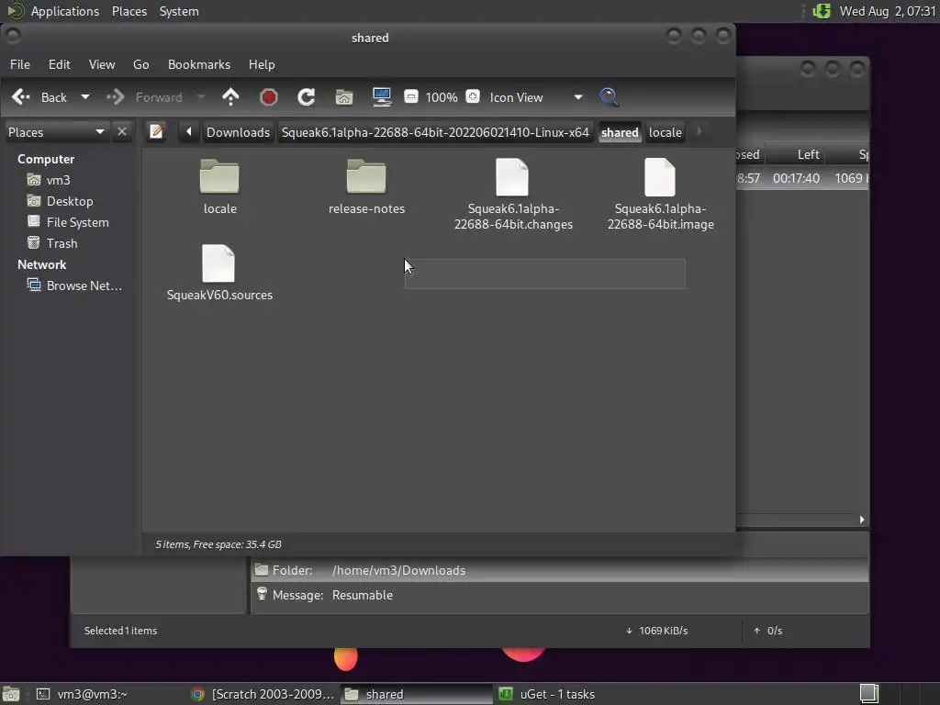Open Computer via the monitor toolbar icon
Screen dimensions: 940x705
point(382,97)
